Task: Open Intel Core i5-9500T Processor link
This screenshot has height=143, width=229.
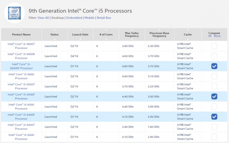Action: point(21,86)
